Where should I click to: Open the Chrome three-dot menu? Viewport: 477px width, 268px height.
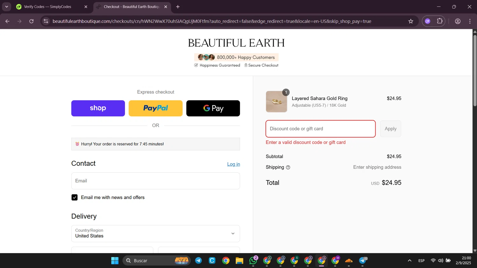pyautogui.click(x=470, y=21)
